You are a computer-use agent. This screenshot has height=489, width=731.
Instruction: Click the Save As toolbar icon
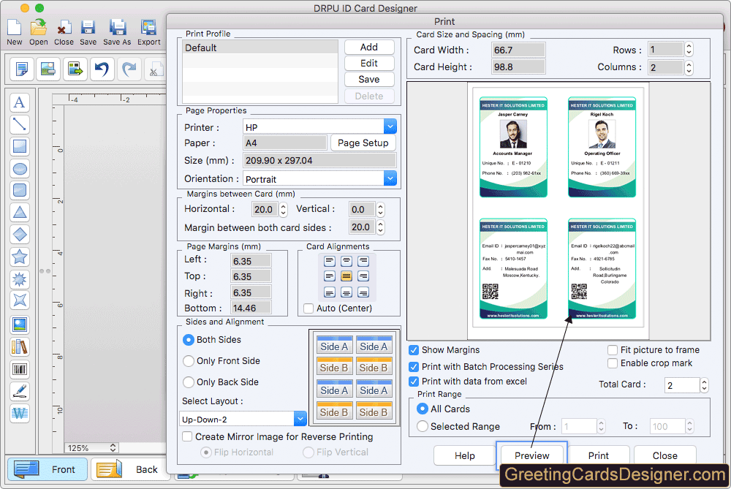[117, 28]
